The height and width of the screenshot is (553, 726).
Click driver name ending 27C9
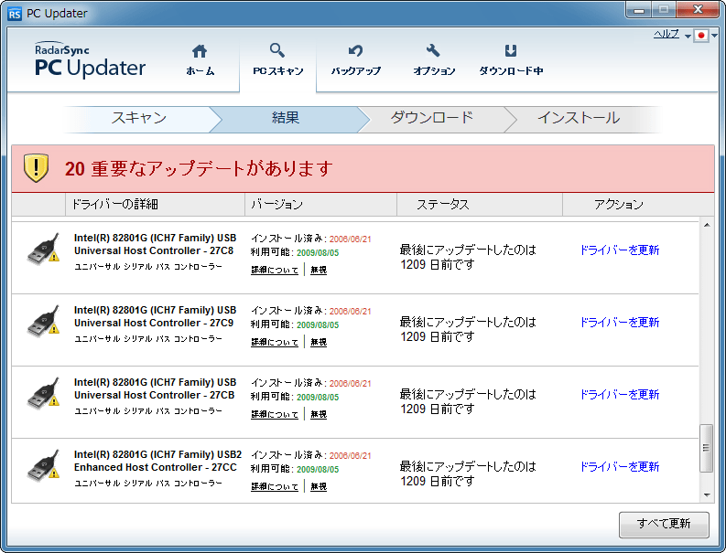[155, 316]
